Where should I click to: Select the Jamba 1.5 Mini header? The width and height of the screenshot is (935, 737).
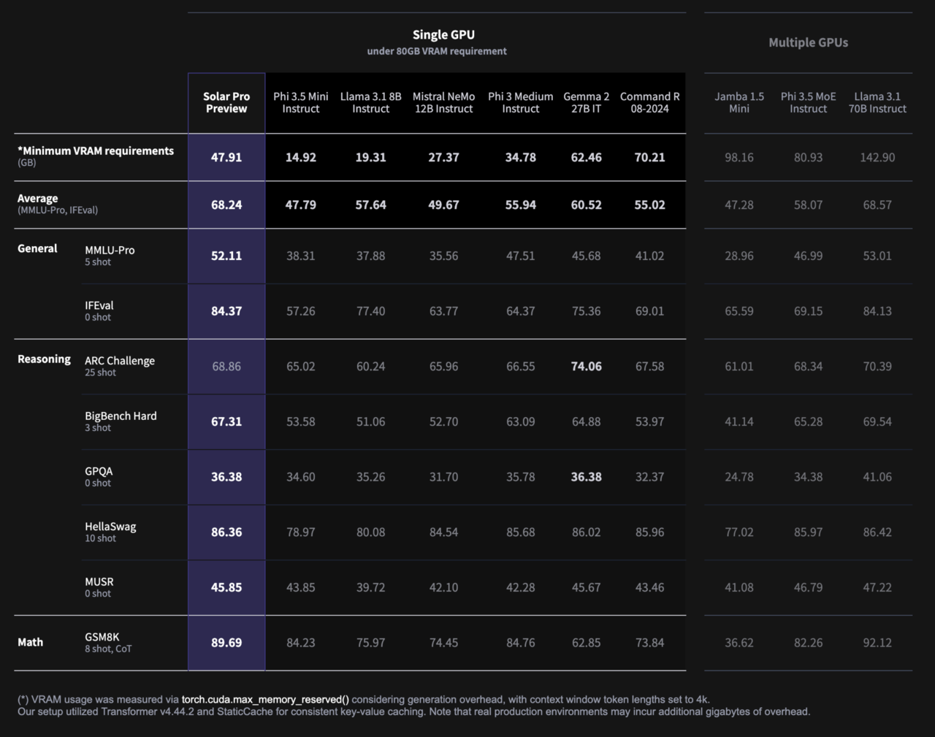[739, 102]
